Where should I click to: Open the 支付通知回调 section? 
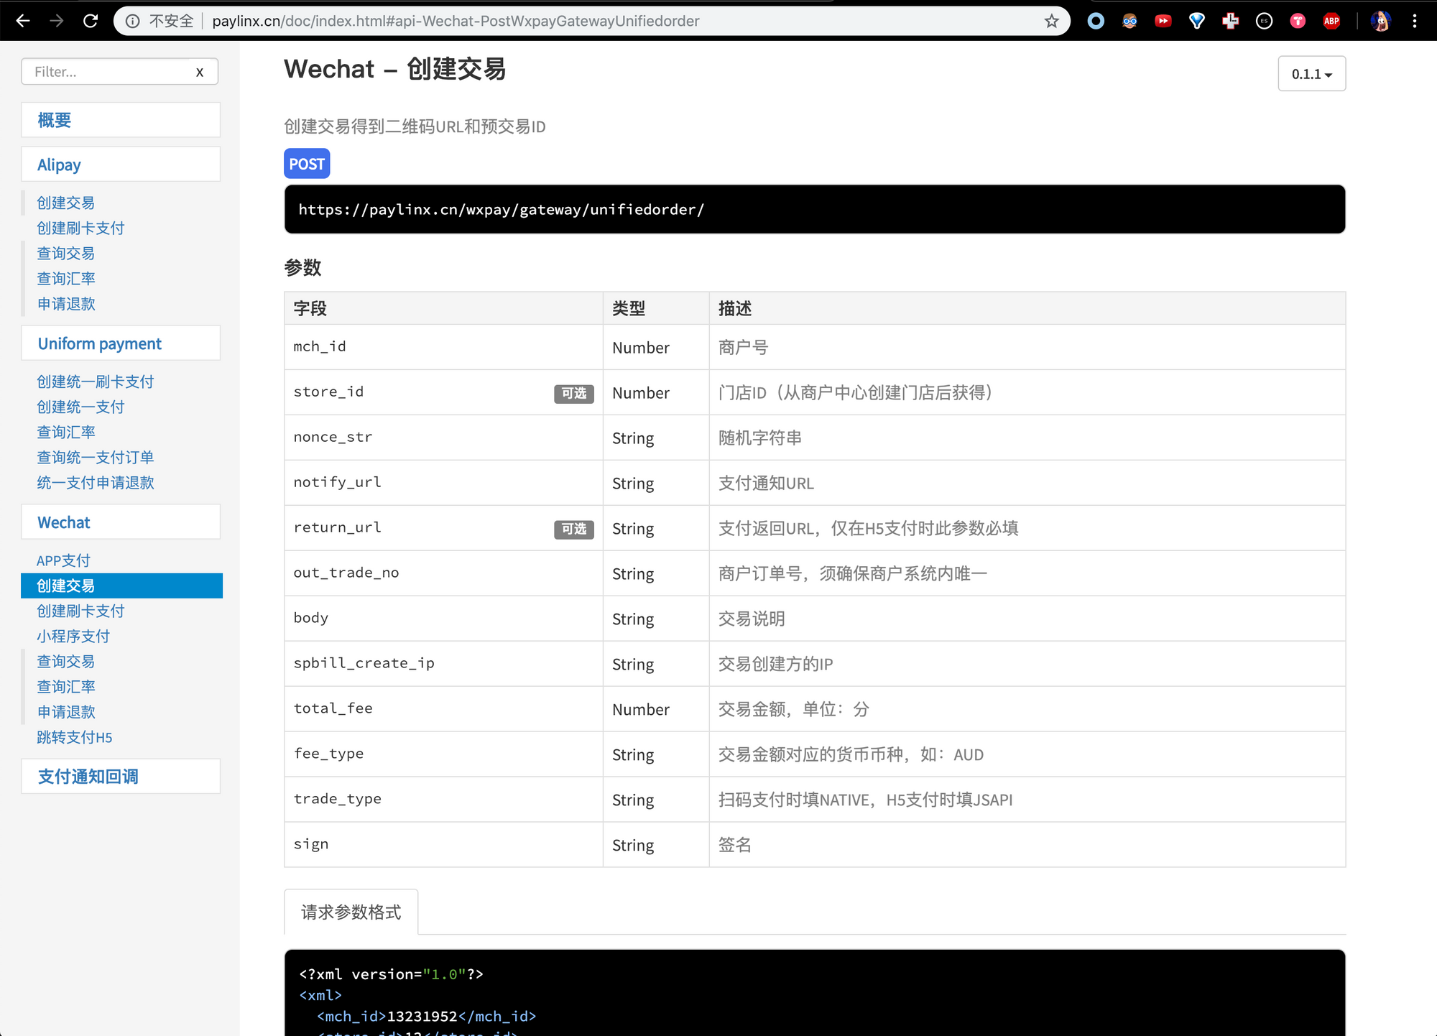(88, 776)
